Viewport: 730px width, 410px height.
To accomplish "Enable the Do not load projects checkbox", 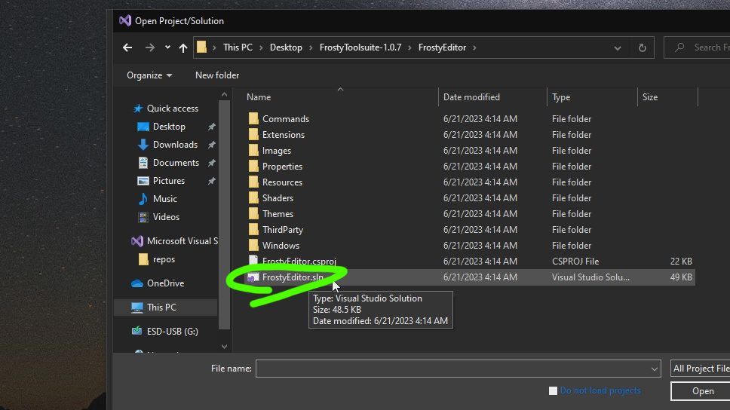I will pos(553,391).
